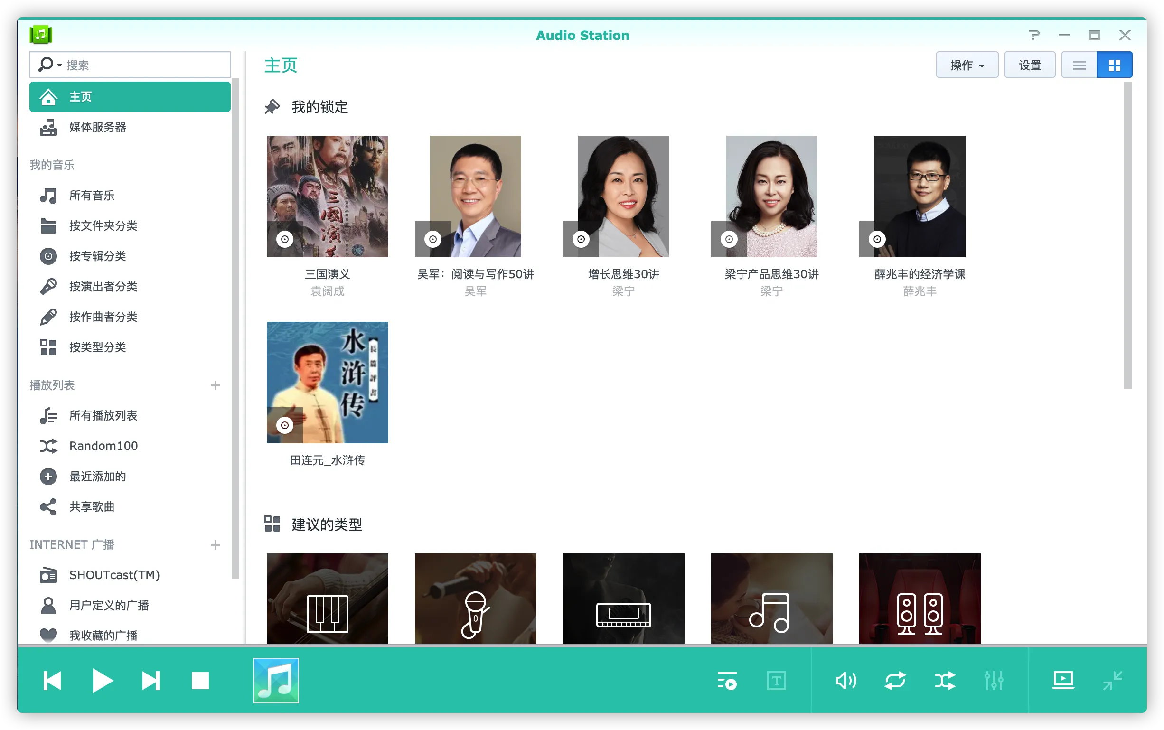The width and height of the screenshot is (1164, 730).
Task: Click the now-playing album art thumbnail
Action: pyautogui.click(x=276, y=681)
